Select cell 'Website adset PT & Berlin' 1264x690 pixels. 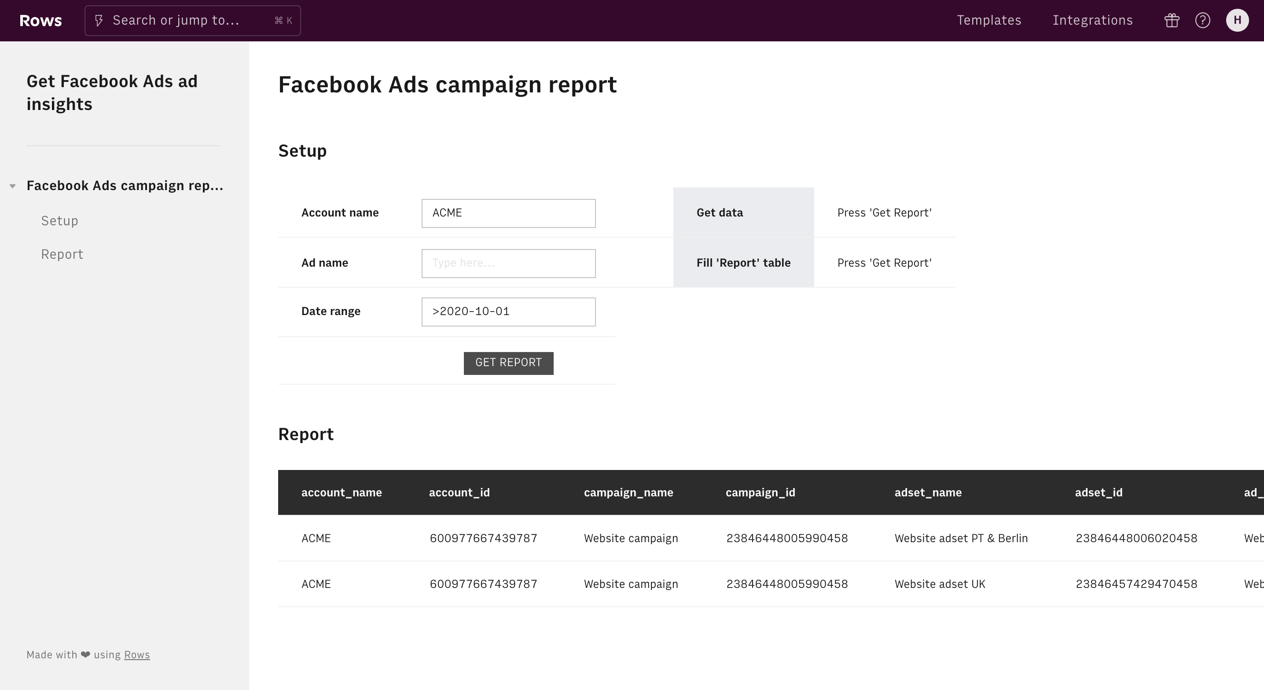[961, 538]
